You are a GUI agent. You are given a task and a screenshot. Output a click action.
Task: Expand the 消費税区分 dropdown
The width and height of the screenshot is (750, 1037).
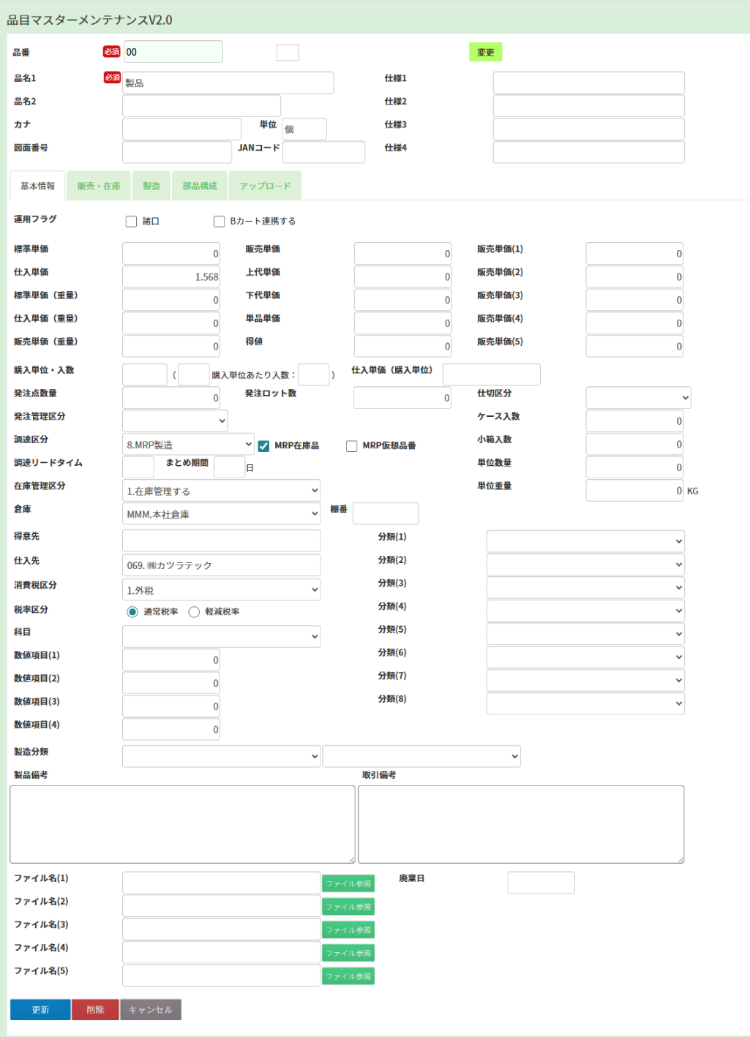222,590
